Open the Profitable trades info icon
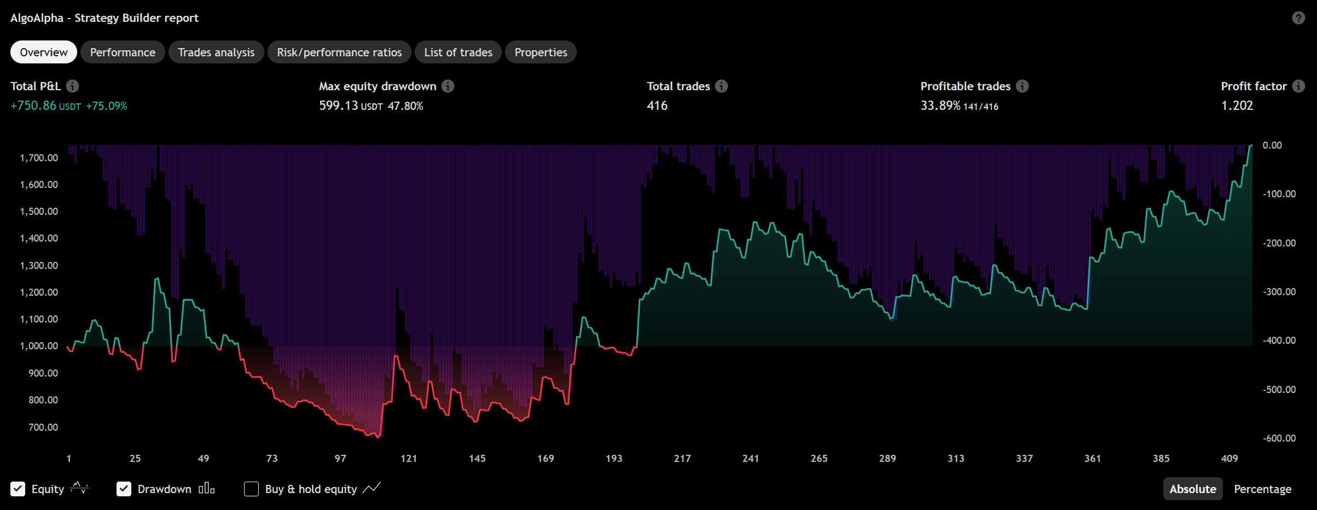 tap(1022, 86)
